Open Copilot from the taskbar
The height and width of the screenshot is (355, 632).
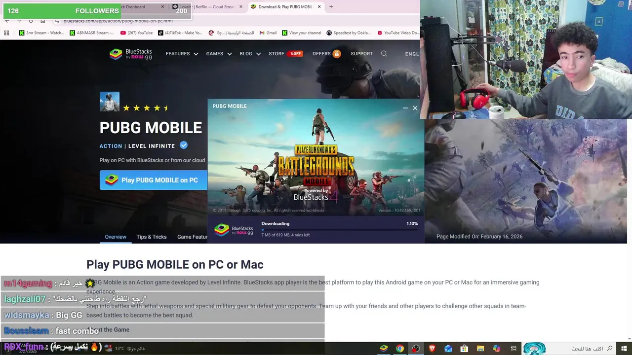coord(496,349)
